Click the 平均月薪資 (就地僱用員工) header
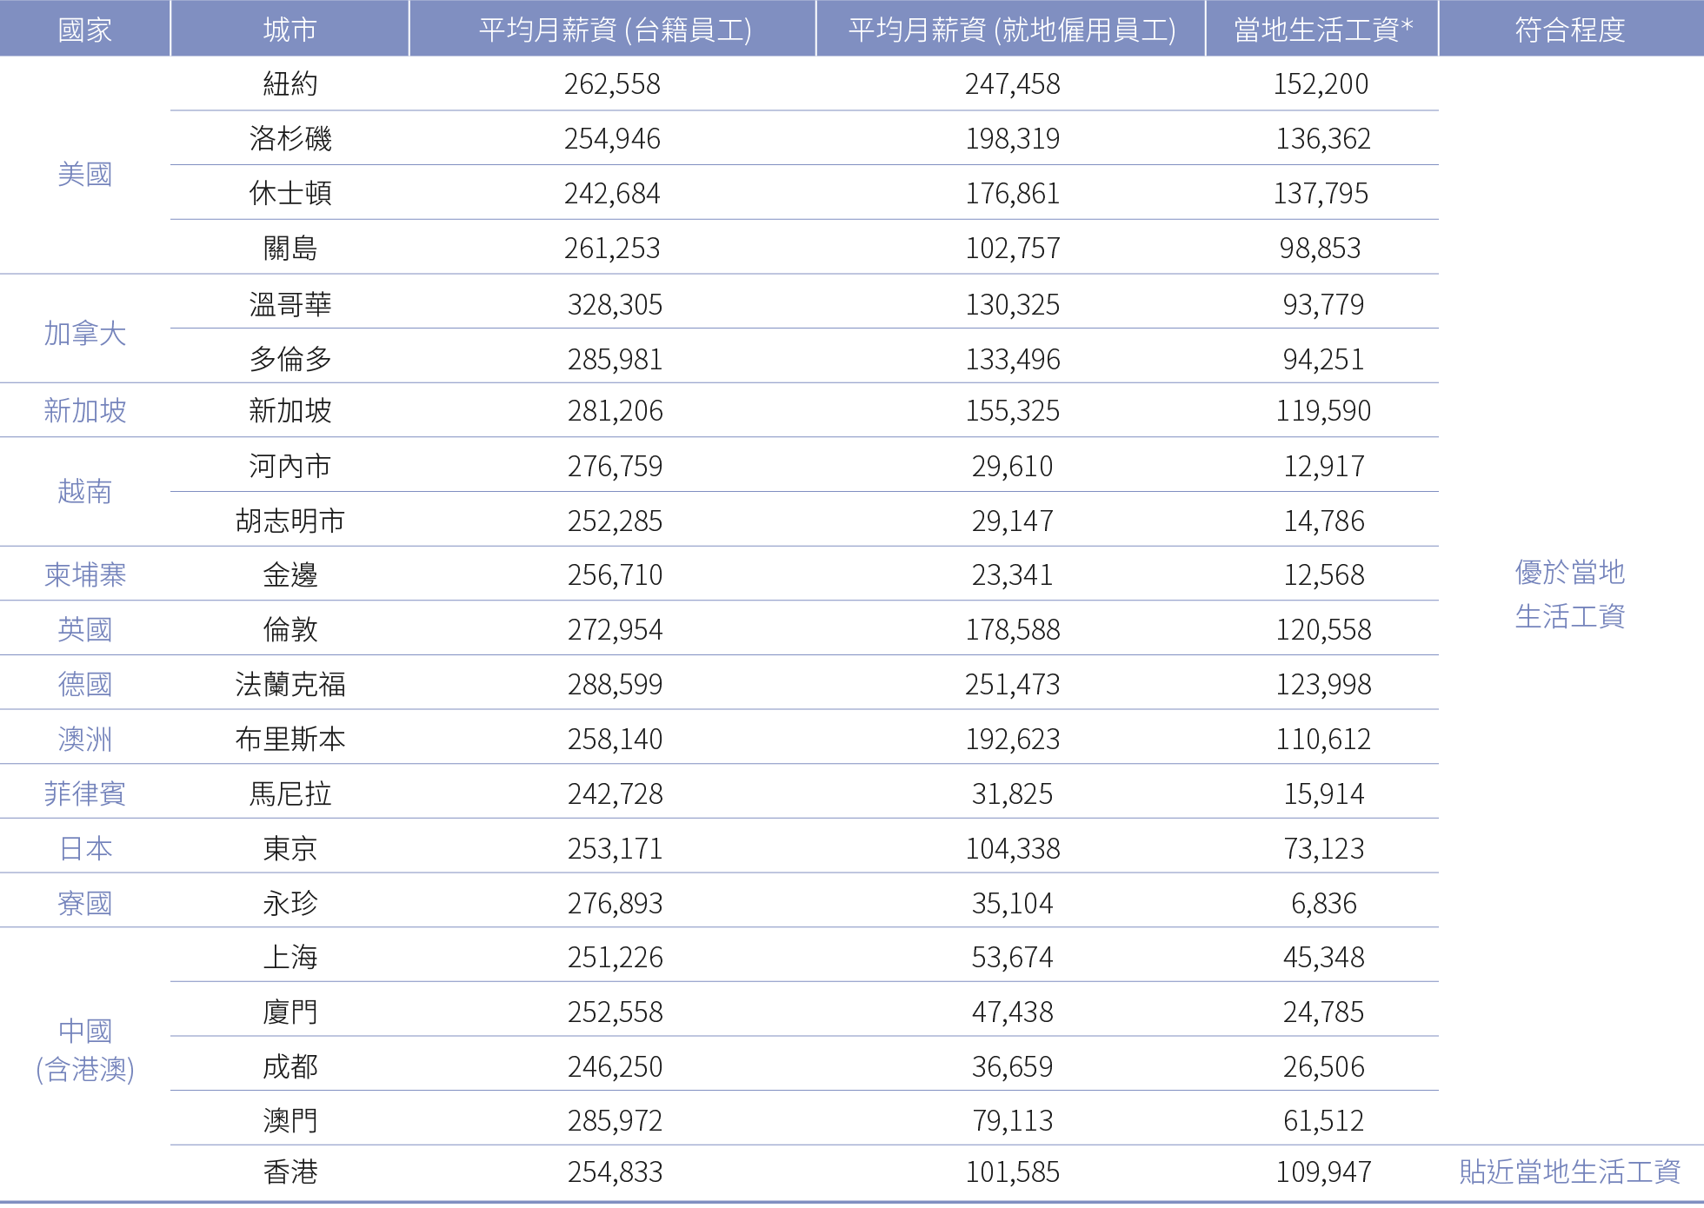Image resolution: width=1704 pixels, height=1208 pixels. click(x=1011, y=30)
